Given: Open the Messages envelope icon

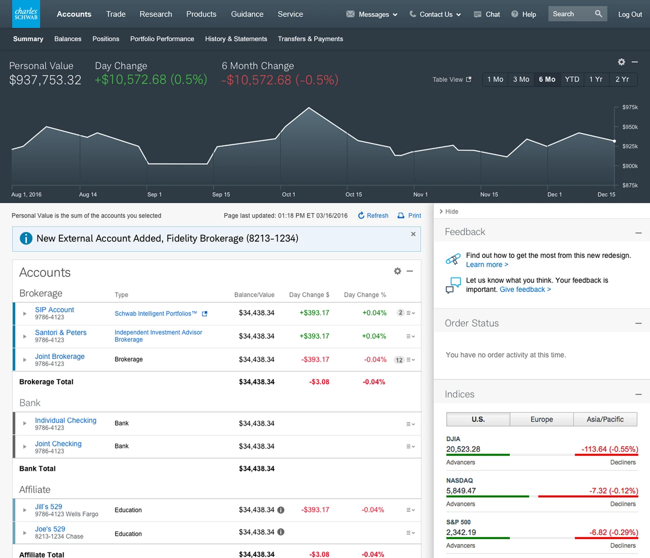Looking at the screenshot, I should (350, 14).
